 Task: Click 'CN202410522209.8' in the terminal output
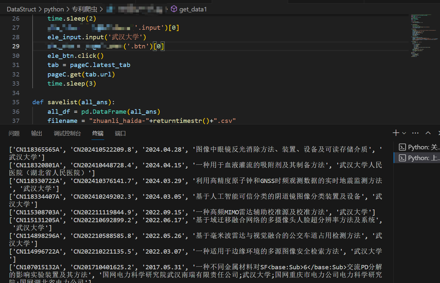[104, 150]
